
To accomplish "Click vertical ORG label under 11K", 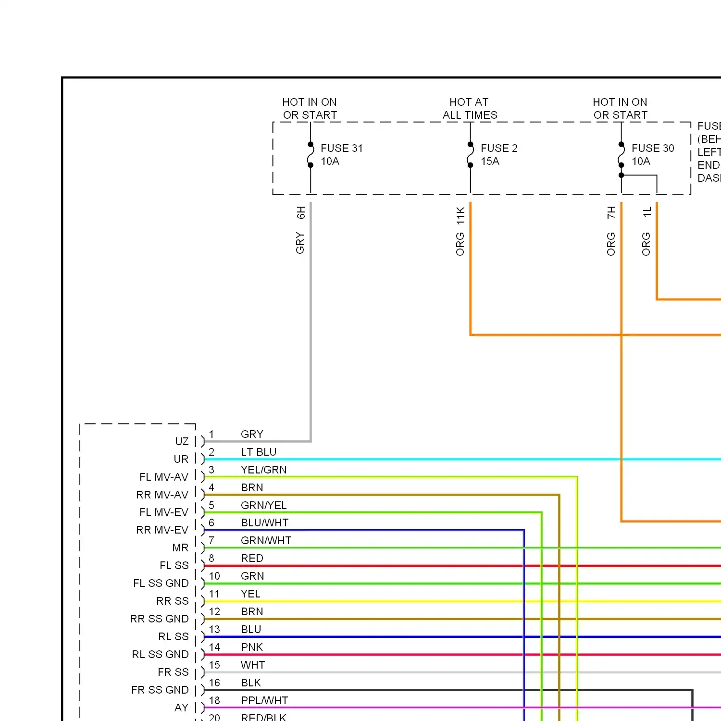I will click(x=460, y=244).
